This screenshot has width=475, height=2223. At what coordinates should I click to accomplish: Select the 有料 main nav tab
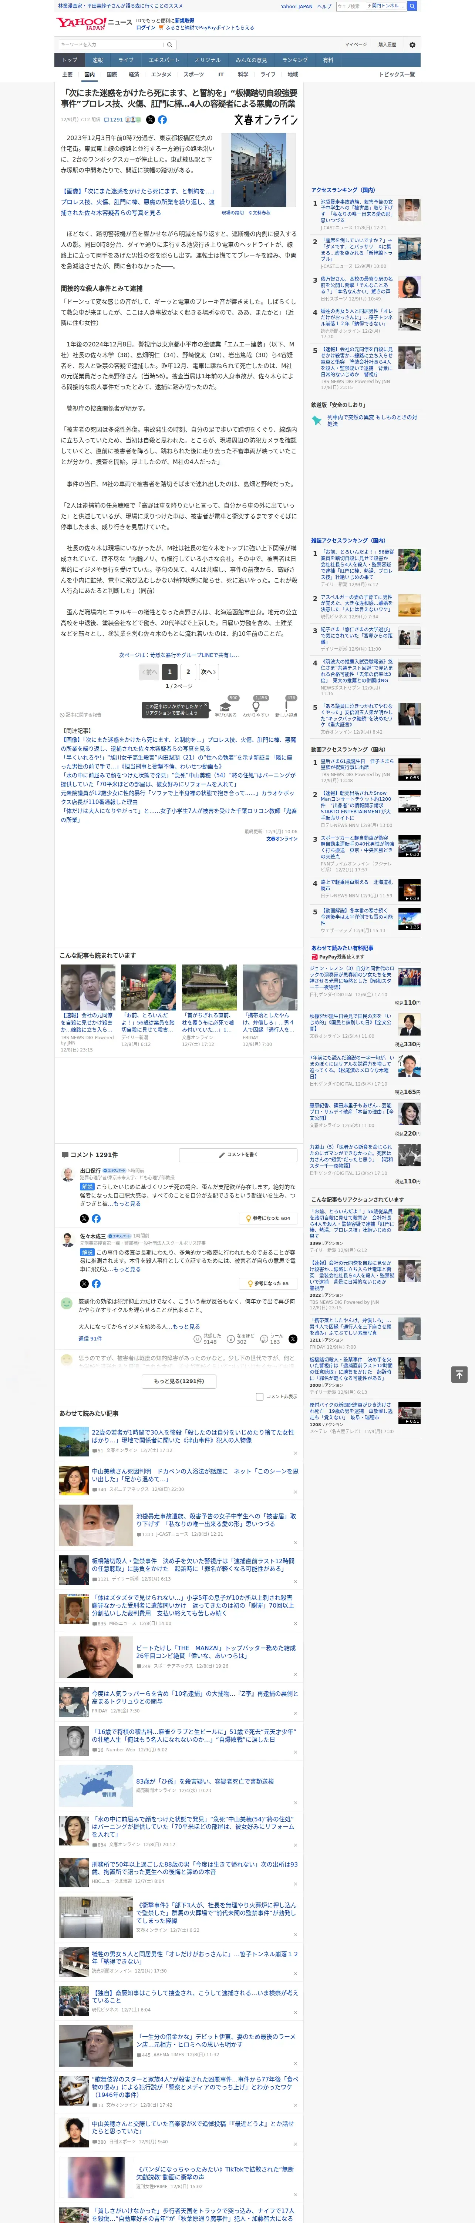click(x=329, y=60)
